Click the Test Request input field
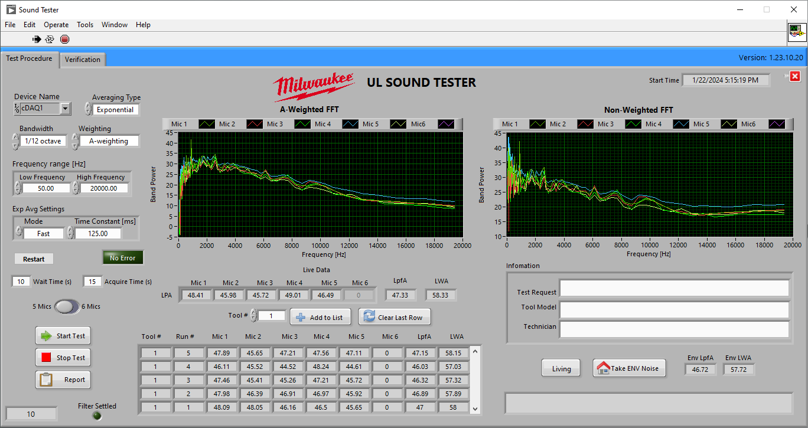Image resolution: width=808 pixels, height=428 pixels. coord(675,288)
